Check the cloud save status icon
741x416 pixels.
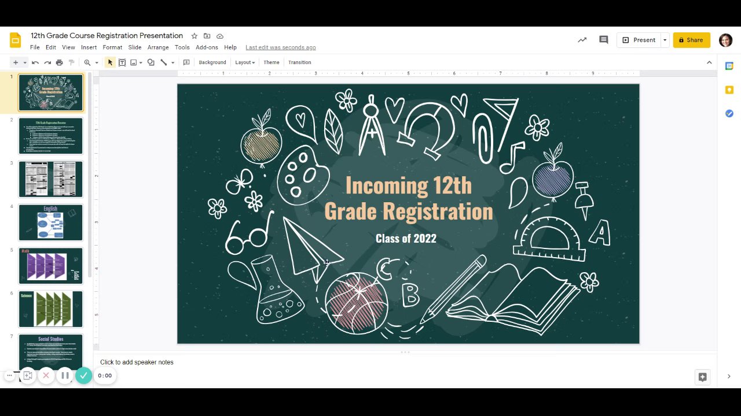(x=220, y=36)
